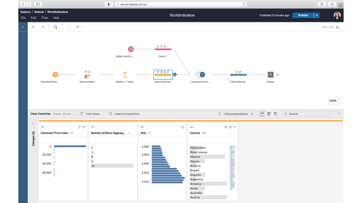
Task: Click the Abc data type icon on Country
Action: (x=192, y=127)
